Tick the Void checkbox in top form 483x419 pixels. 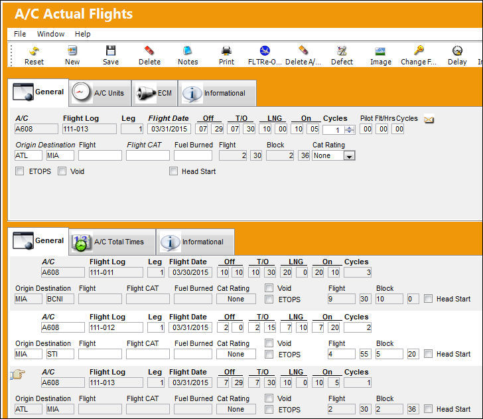[x=62, y=171]
